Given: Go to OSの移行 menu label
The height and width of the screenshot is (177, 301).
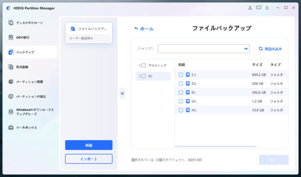Looking at the screenshot, I should pos(23,38).
